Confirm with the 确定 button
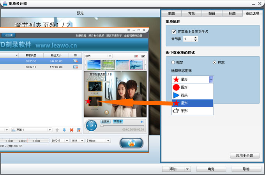 [211, 169]
